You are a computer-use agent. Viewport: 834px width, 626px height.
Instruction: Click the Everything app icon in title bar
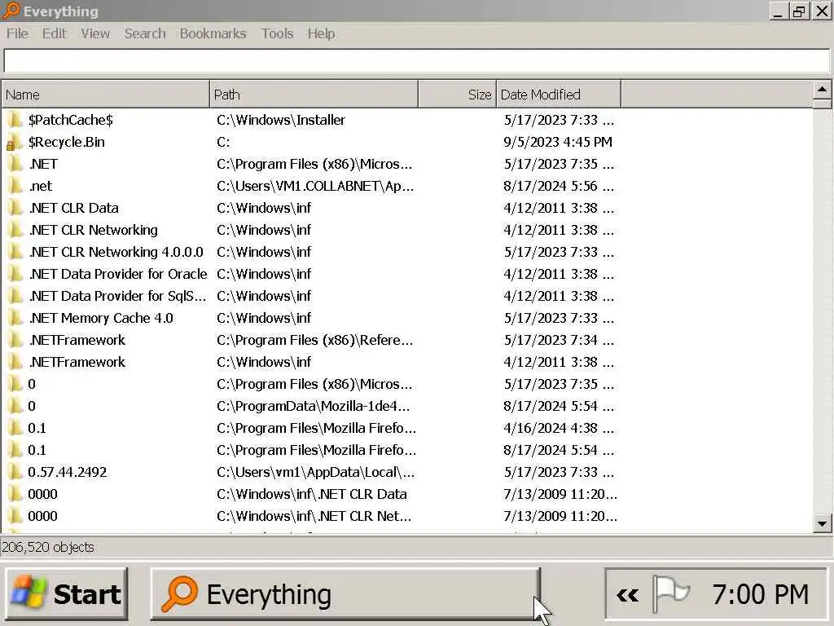[x=11, y=11]
